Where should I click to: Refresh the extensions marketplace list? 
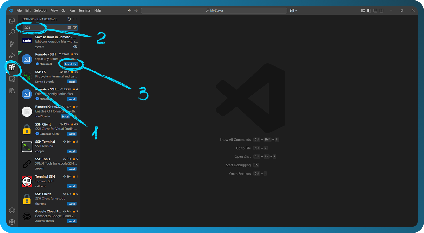69,19
